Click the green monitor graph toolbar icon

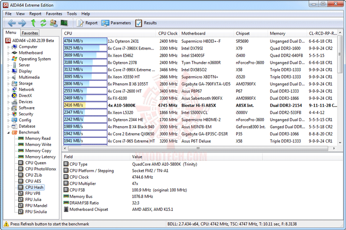64,23
